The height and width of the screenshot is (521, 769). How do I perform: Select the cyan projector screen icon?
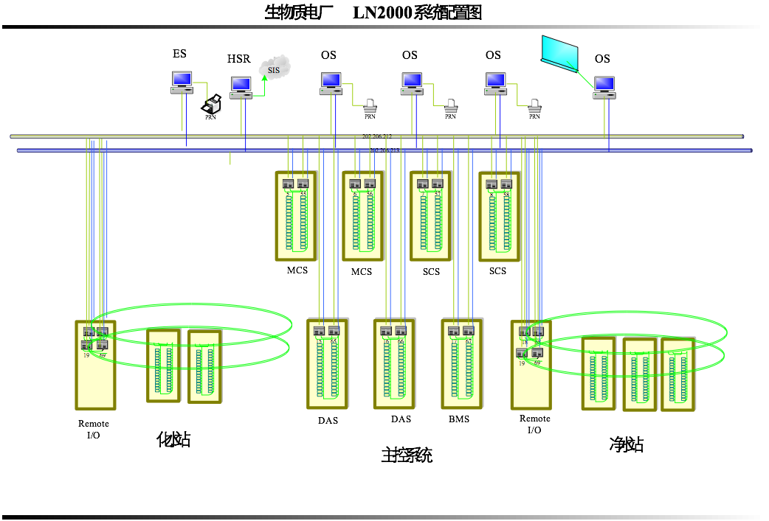click(x=560, y=54)
